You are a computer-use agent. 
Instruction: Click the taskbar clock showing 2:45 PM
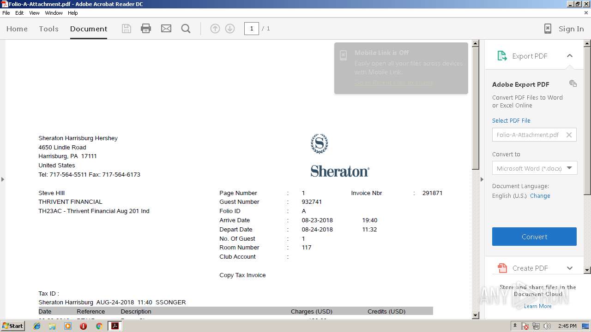click(x=567, y=326)
